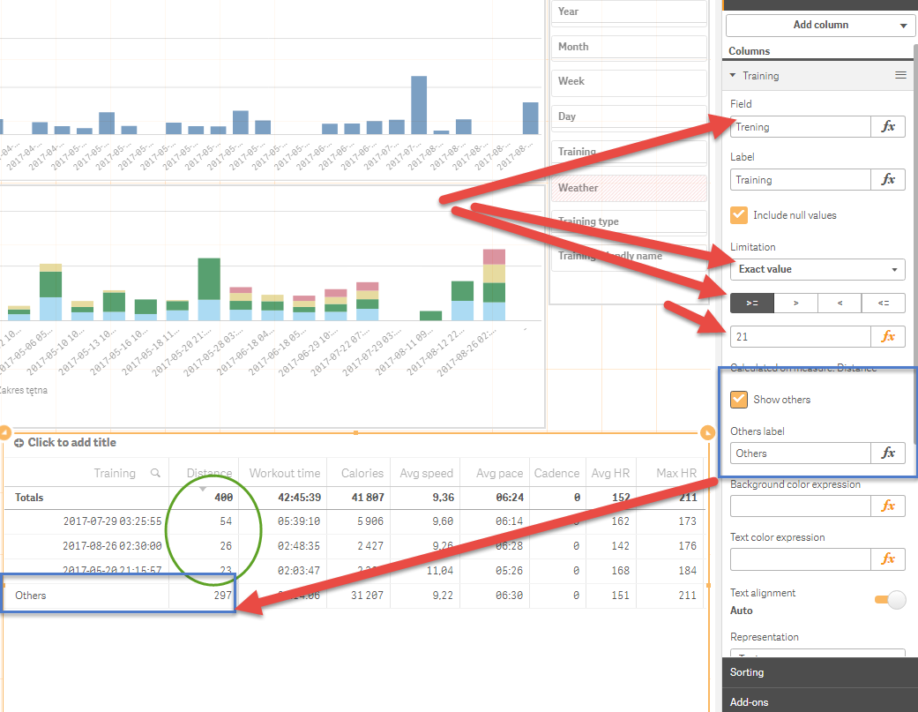Viewport: 918px width, 712px height.
Task: Open the Background color expression editor
Action: coord(888,506)
